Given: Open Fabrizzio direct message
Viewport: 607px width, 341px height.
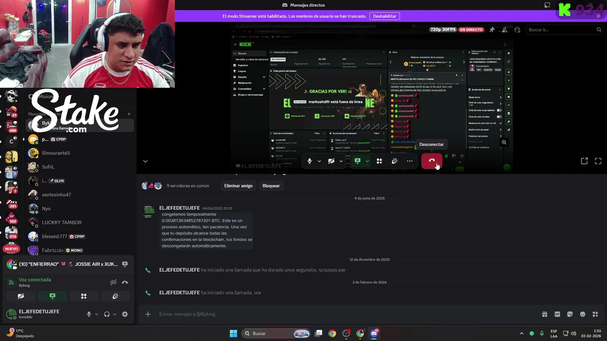Looking at the screenshot, I should tap(81, 250).
